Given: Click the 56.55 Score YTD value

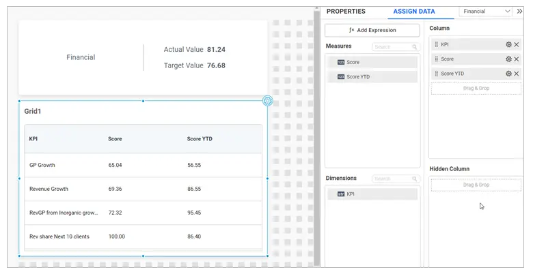Looking at the screenshot, I should coord(194,165).
